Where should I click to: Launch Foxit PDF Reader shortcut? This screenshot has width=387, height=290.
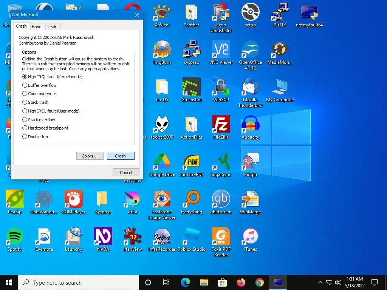[221, 242]
